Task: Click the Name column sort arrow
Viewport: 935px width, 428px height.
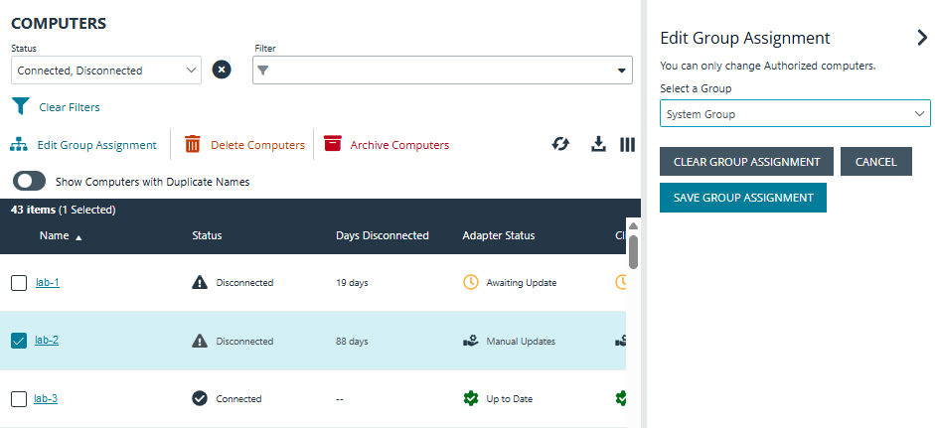Action: [78, 237]
